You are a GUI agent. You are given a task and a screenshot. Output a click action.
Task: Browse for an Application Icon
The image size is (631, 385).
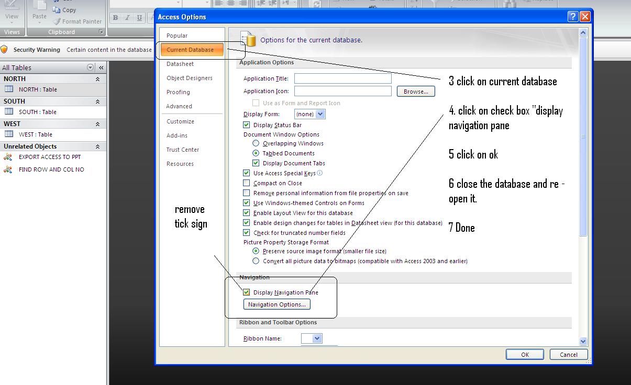(415, 90)
